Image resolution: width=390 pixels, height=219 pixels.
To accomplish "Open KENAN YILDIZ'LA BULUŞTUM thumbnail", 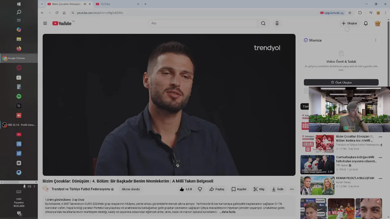I will [x=317, y=185].
